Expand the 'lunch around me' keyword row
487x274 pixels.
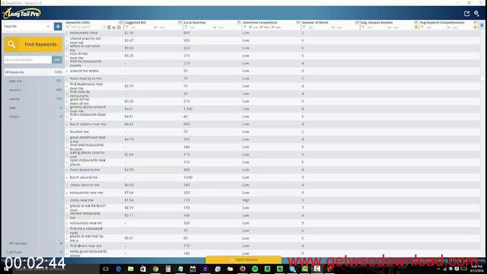click(x=67, y=177)
